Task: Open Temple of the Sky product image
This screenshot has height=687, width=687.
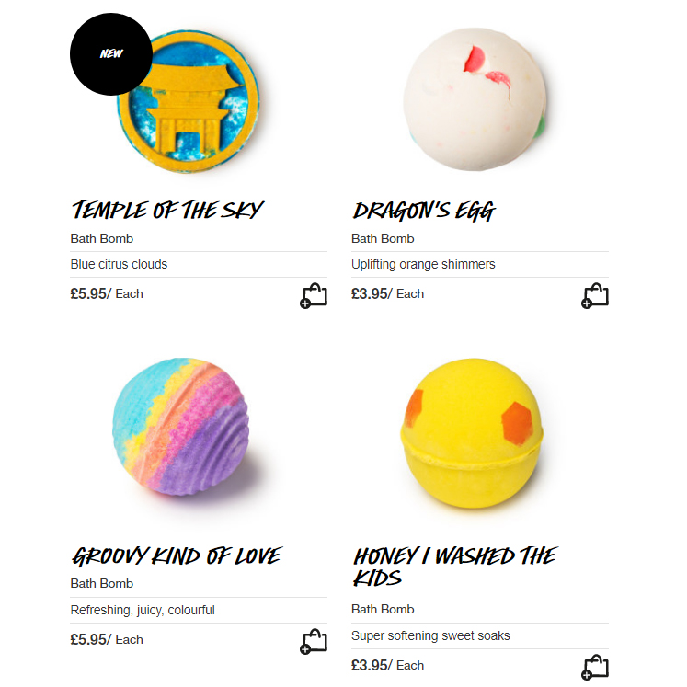Action: pos(189,102)
